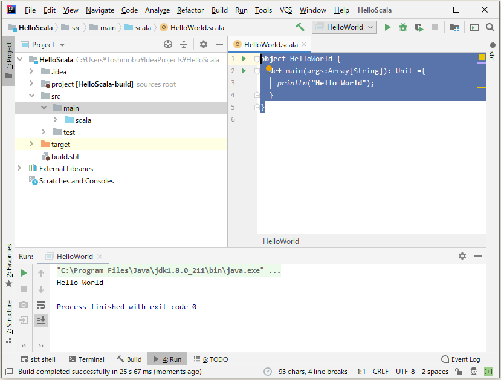Toggle the fold marker on line 1
This screenshot has width=501, height=380.
tap(257, 59)
